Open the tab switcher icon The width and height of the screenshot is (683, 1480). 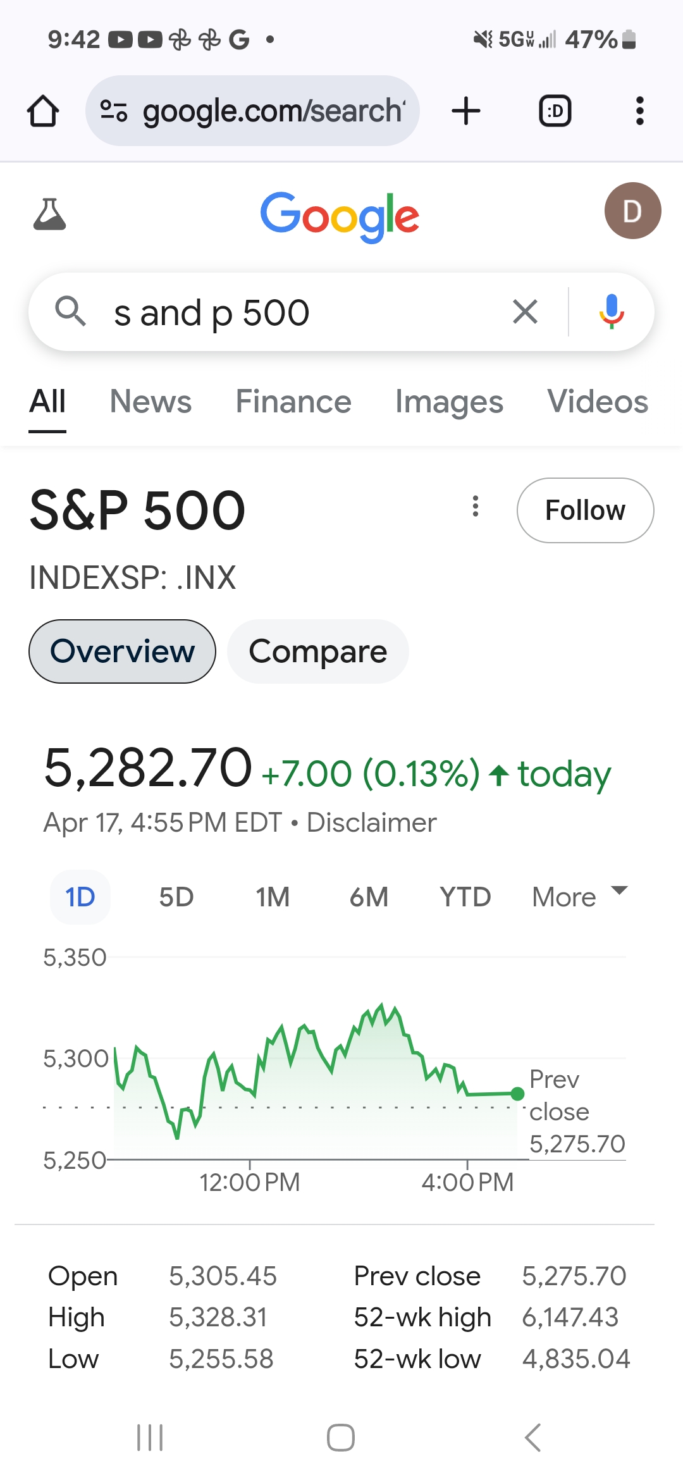(x=555, y=111)
